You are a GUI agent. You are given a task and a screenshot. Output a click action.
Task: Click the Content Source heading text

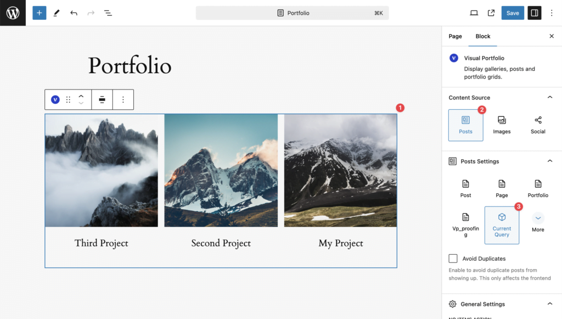pos(469,98)
